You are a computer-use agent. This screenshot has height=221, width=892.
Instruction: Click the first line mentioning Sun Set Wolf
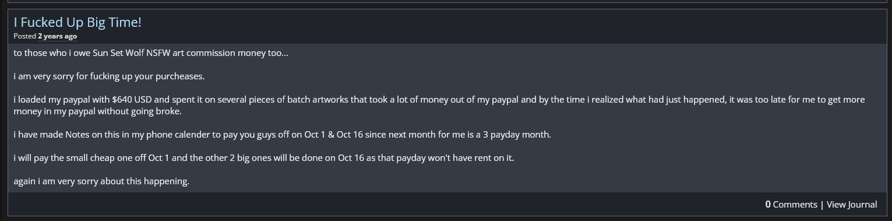coord(151,53)
